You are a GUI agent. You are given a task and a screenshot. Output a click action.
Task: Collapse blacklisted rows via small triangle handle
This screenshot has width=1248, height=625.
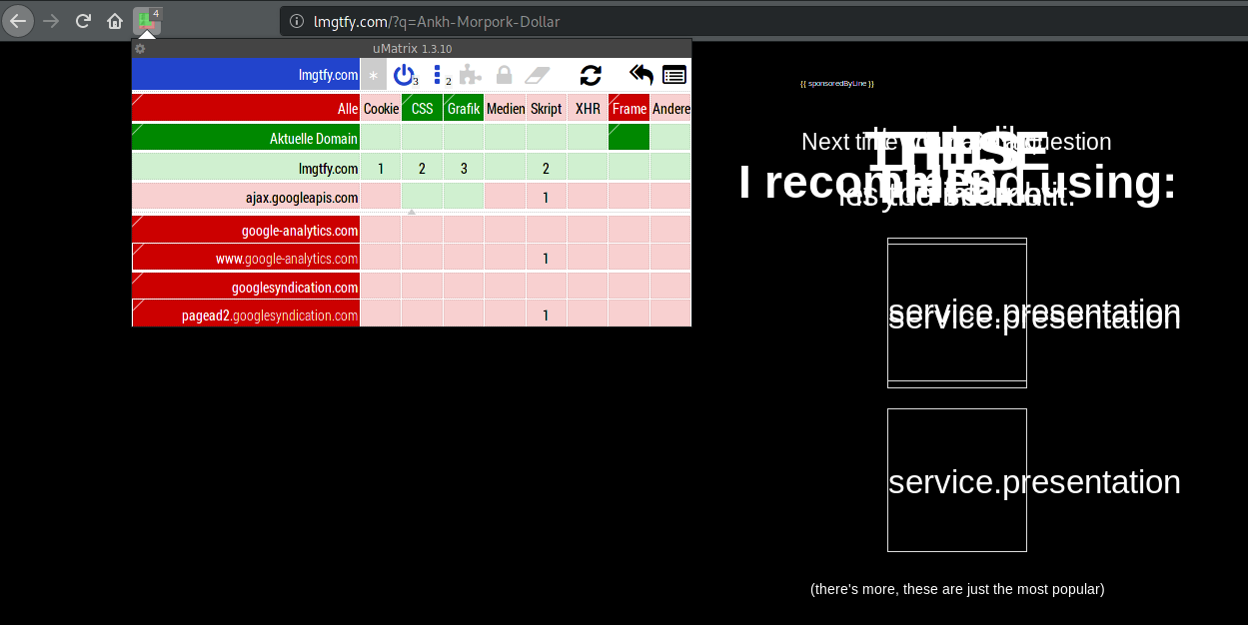click(412, 213)
